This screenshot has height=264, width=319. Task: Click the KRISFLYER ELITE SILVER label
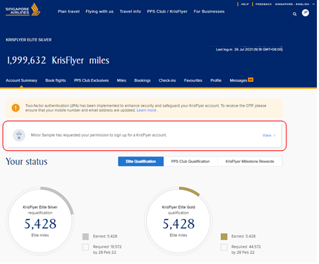(28, 40)
